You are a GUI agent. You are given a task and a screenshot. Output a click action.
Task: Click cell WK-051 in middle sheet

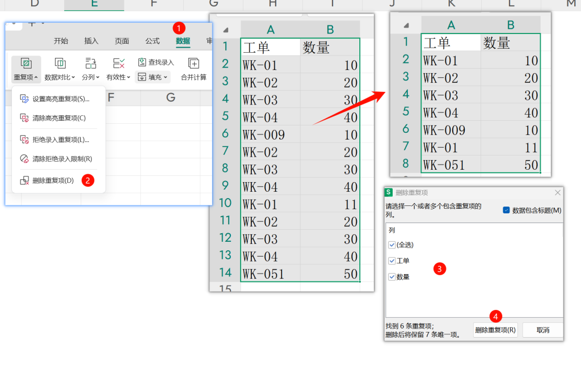tap(271, 274)
